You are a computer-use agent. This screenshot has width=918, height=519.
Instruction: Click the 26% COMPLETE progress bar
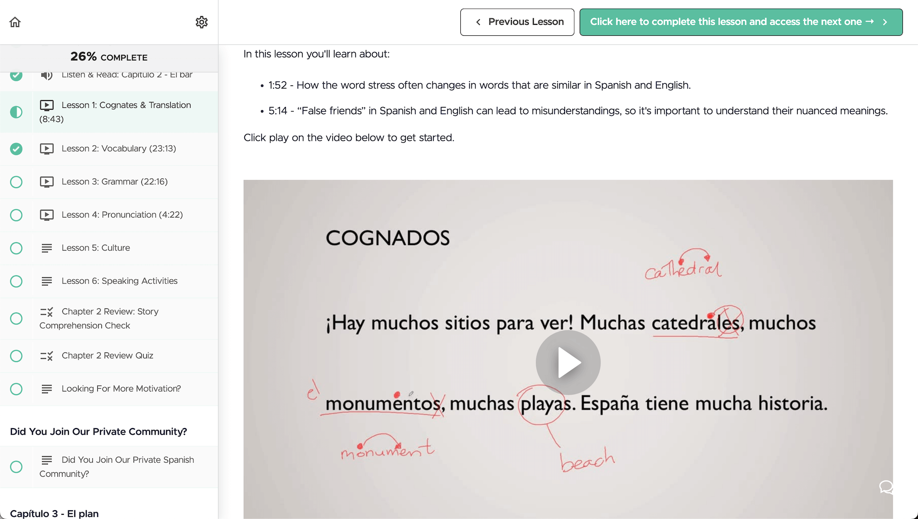(x=109, y=57)
